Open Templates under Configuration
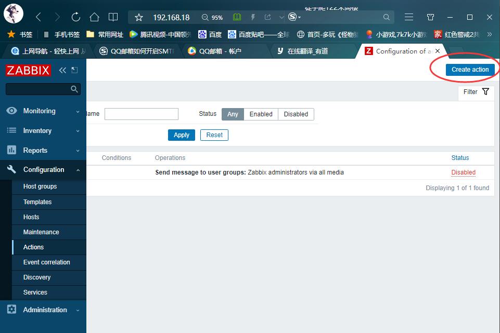 click(x=49, y=202)
